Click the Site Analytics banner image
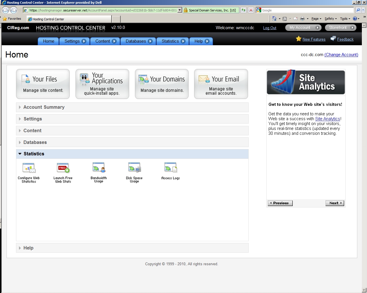367x293 pixels. (x=306, y=82)
